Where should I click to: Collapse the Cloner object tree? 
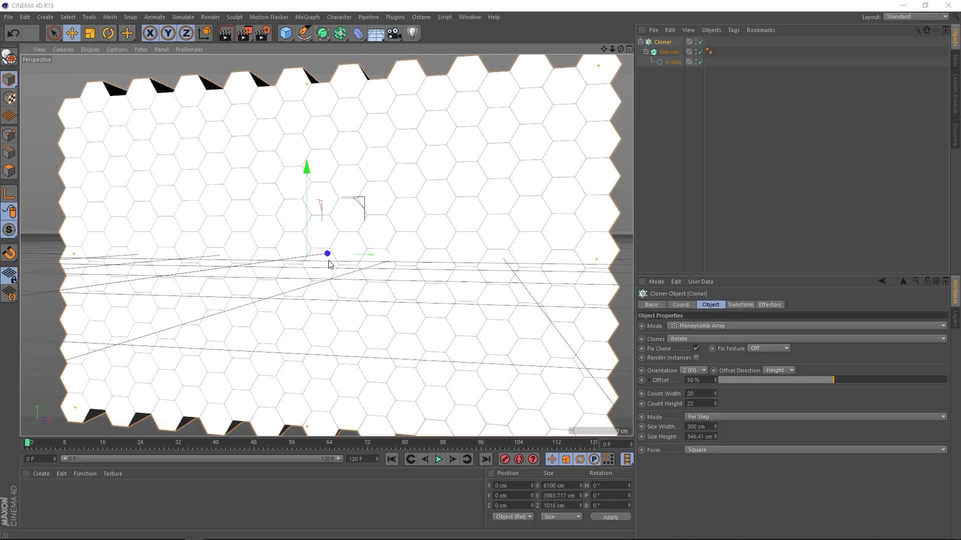(641, 41)
